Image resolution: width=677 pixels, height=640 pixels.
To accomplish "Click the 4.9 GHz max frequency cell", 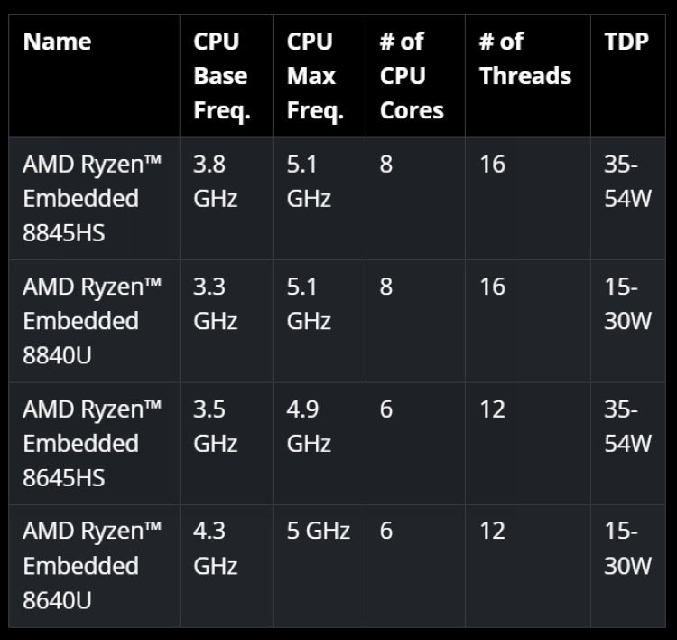I will coord(309,426).
